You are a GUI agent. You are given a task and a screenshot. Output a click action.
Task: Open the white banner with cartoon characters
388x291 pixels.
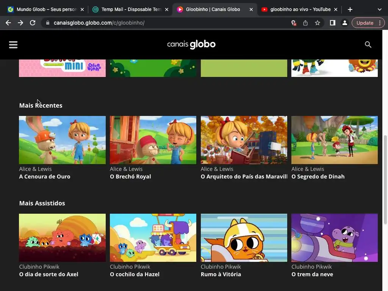(x=335, y=68)
